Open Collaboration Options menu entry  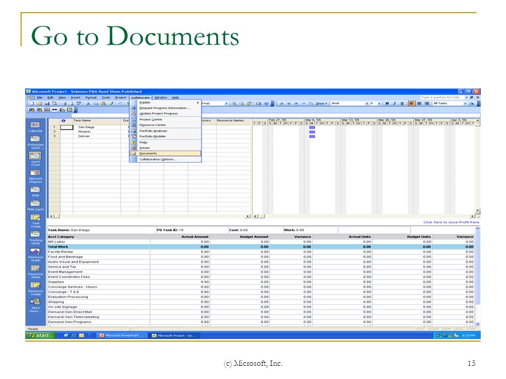click(x=166, y=159)
